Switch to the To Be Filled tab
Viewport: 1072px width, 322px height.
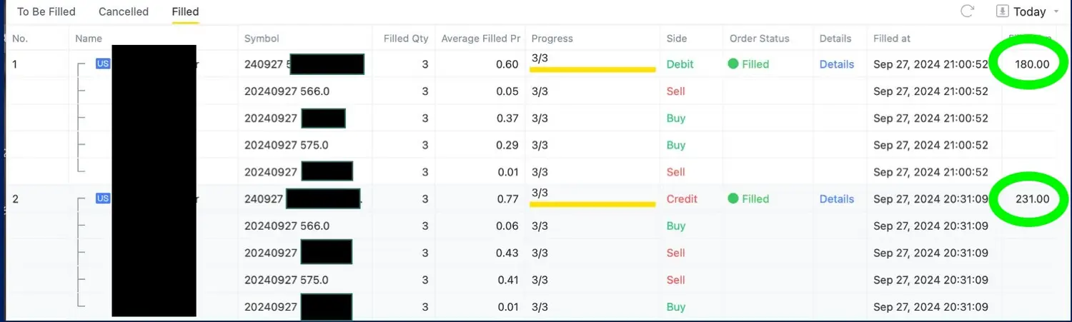(x=46, y=11)
